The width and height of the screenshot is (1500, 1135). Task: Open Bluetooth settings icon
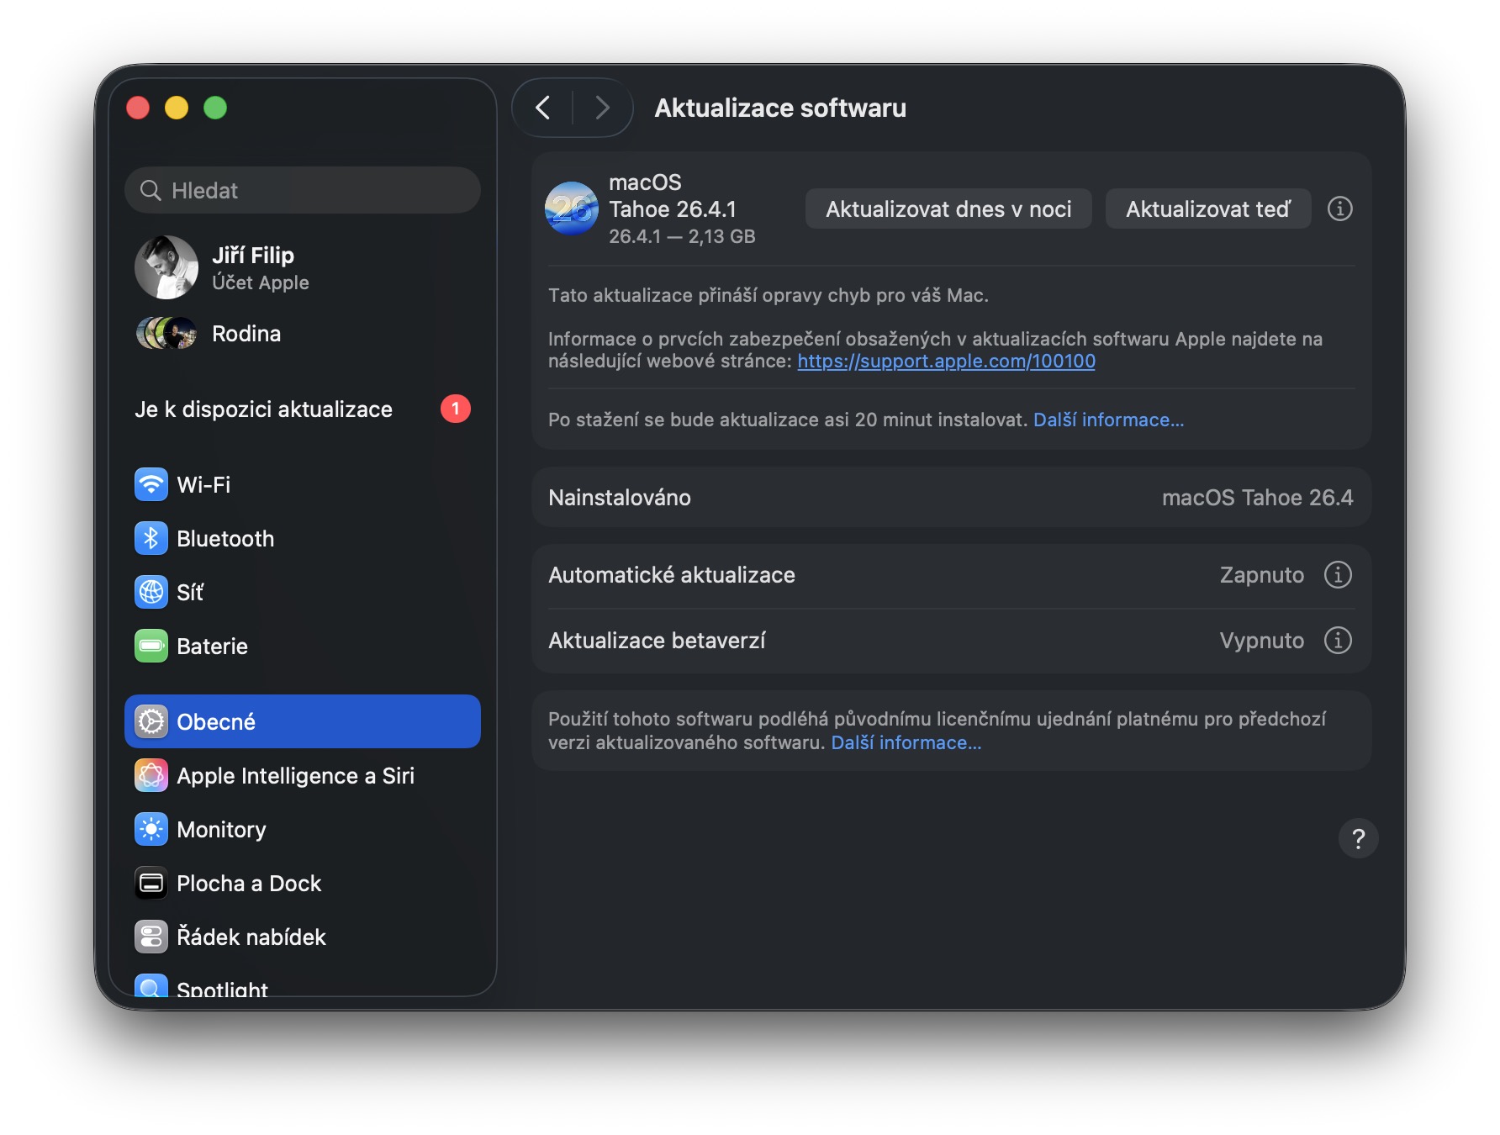[x=151, y=538]
